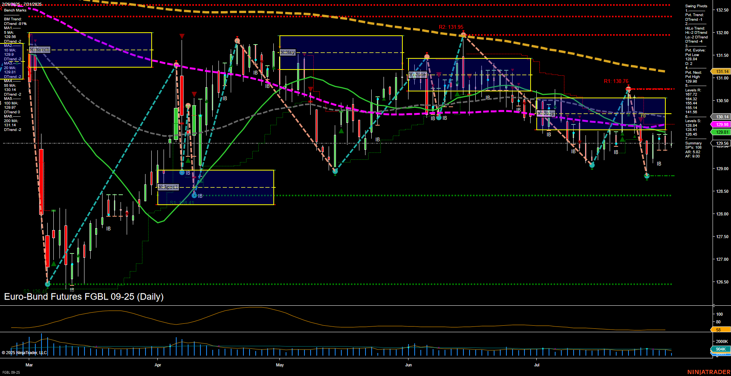Click the R1: 130.76 resistance label

pyautogui.click(x=616, y=81)
